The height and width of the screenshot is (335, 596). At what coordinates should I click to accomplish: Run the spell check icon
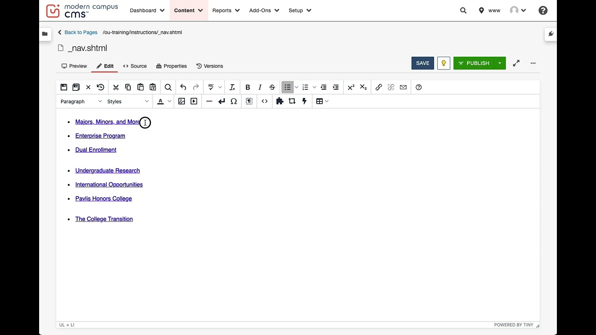point(211,87)
